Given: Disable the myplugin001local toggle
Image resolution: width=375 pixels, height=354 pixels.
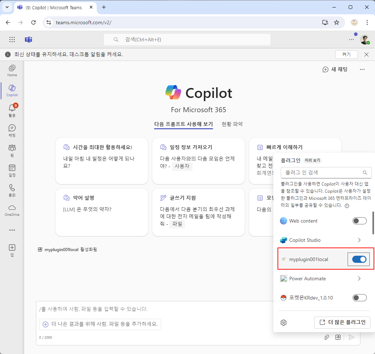Looking at the screenshot, I should point(359,259).
